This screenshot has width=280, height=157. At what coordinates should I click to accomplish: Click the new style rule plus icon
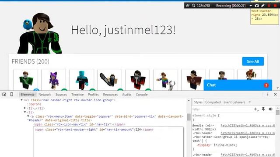pos(256,109)
